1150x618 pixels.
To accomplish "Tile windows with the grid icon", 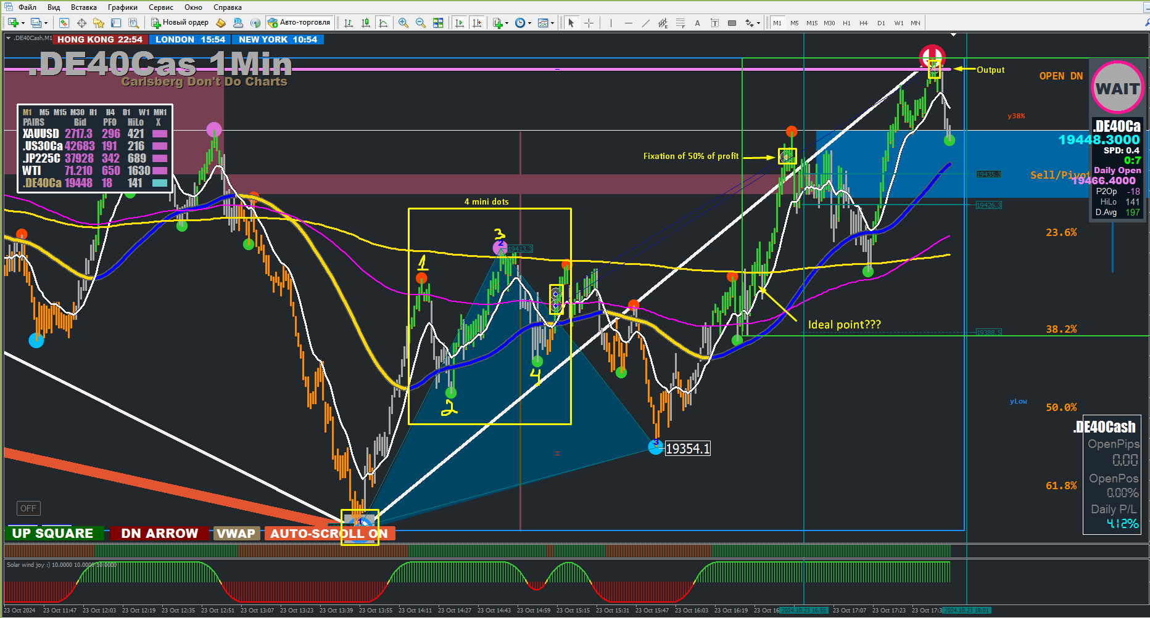I will pos(438,23).
